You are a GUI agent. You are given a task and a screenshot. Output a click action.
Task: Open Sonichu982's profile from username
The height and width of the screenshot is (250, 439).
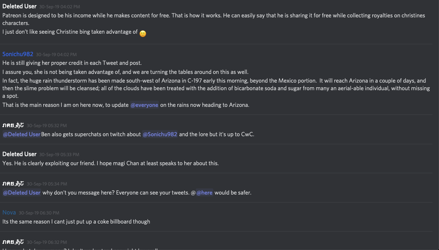point(18,54)
